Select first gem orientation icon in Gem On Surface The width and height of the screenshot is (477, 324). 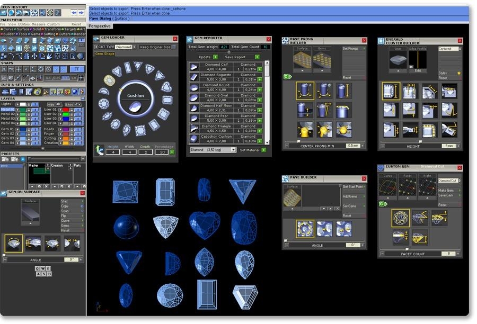click(14, 243)
